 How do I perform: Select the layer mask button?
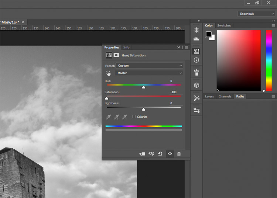coord(116,55)
